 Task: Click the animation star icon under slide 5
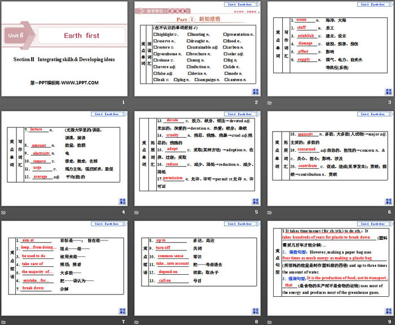point(137,212)
